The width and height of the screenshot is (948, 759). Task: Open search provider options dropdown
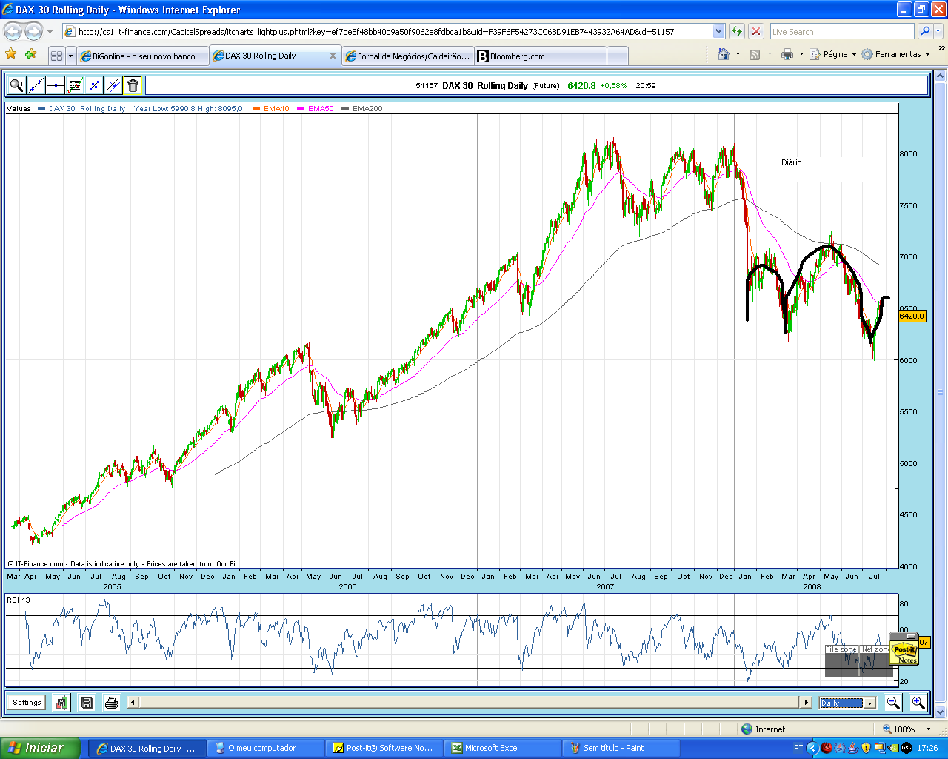click(x=938, y=31)
